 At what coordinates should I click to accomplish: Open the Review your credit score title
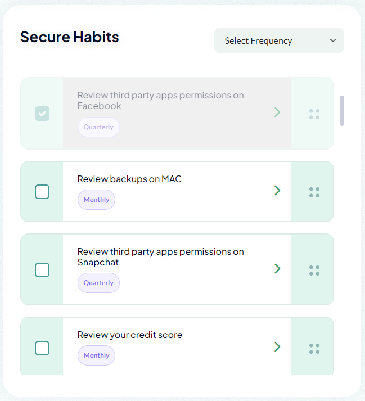[130, 335]
